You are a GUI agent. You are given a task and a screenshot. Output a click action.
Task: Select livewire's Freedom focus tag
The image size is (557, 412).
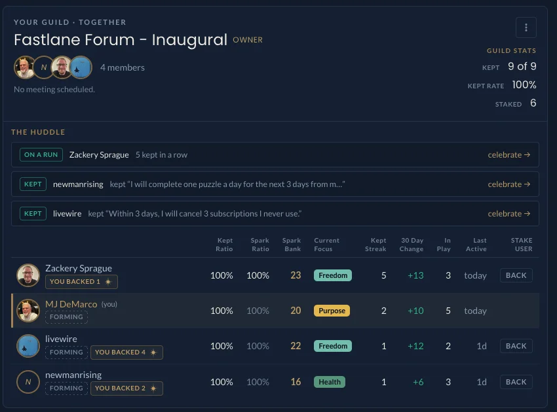333,346
